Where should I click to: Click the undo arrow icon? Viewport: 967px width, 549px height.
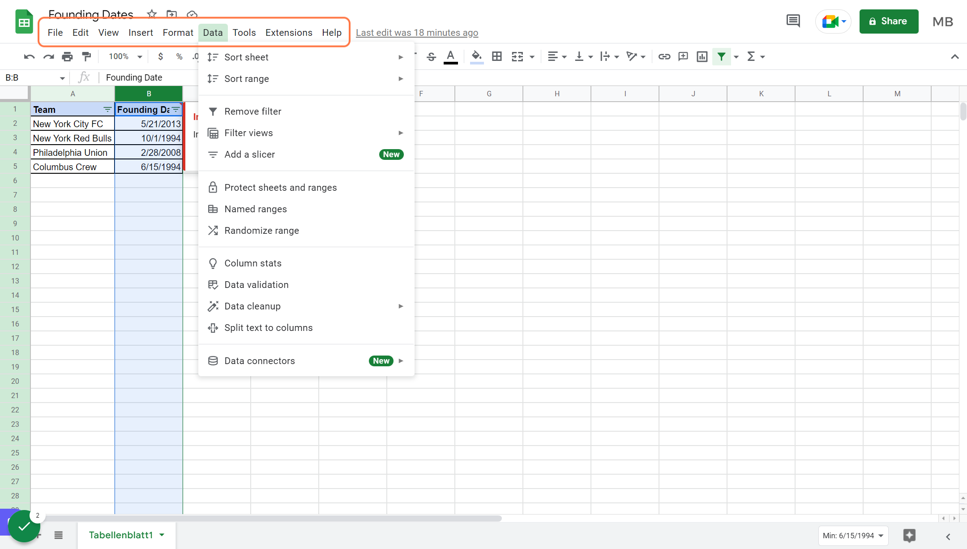(x=29, y=57)
